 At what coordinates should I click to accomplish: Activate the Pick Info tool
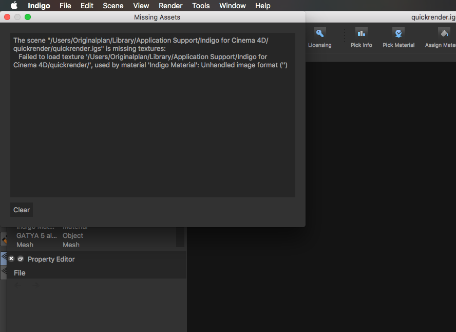pos(361,38)
